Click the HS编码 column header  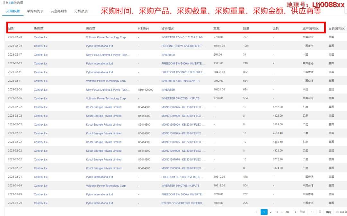coord(143,28)
